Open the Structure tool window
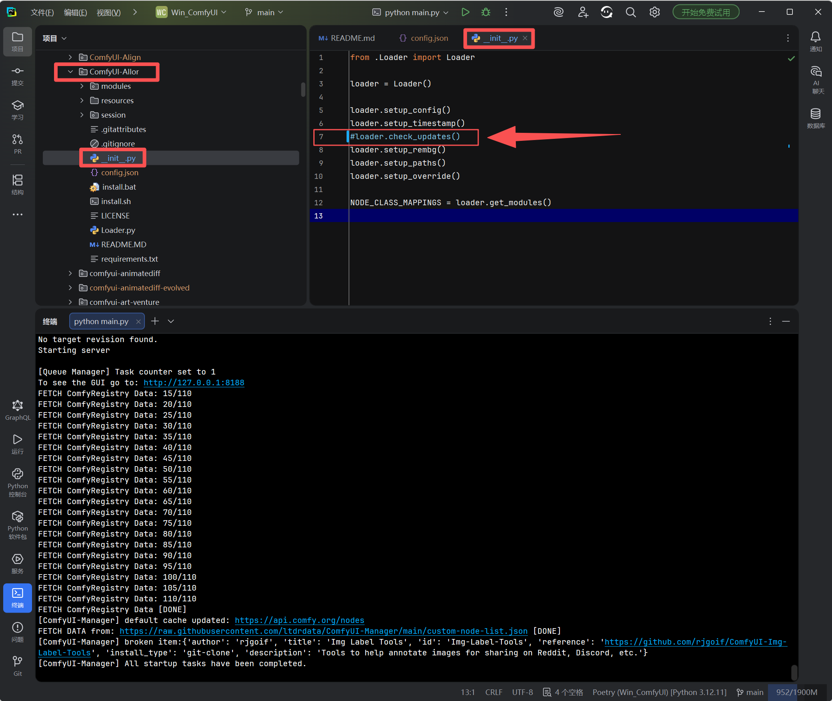Screen dimensions: 832x701 pyautogui.click(x=18, y=184)
